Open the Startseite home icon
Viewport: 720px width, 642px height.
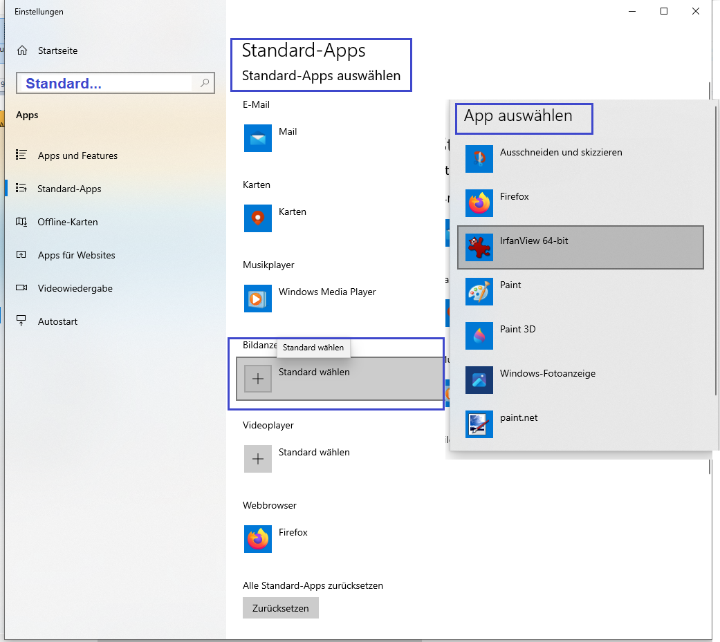tap(22, 50)
